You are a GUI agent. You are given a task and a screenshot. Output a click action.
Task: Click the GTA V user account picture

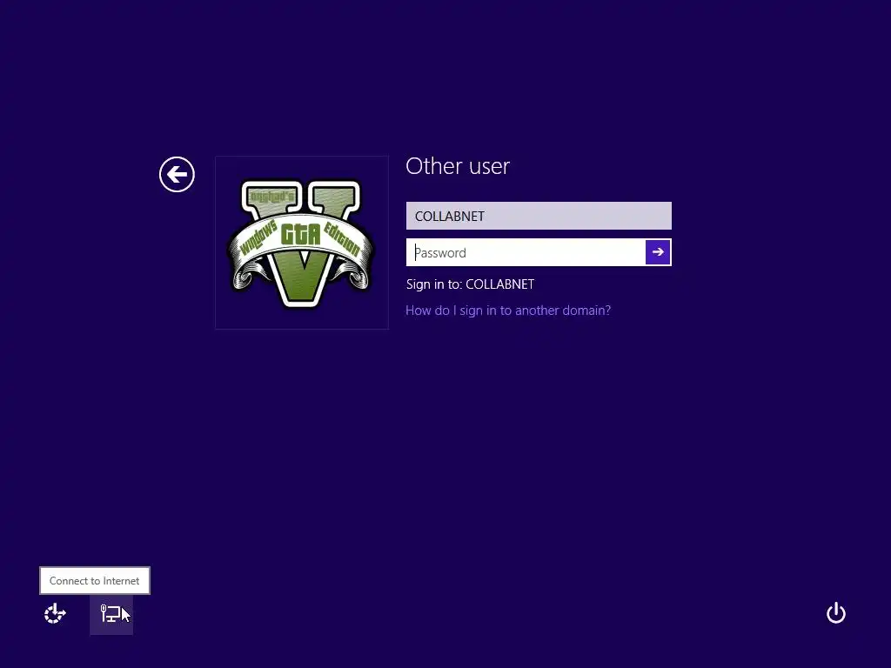pyautogui.click(x=302, y=243)
